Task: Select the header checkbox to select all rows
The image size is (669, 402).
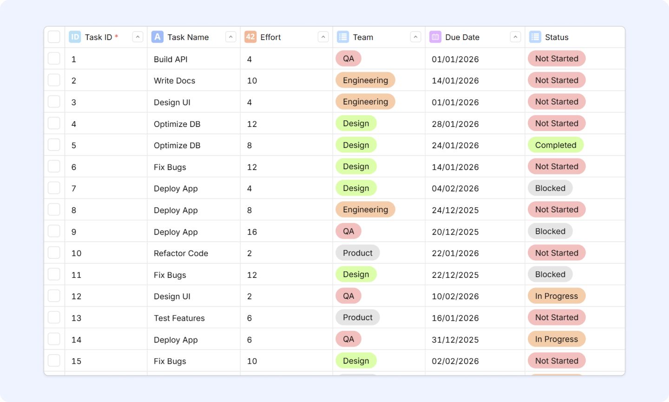Action: point(54,36)
